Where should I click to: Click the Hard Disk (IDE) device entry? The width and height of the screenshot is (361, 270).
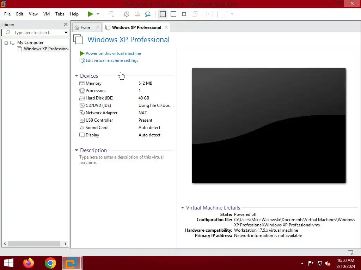click(x=97, y=98)
